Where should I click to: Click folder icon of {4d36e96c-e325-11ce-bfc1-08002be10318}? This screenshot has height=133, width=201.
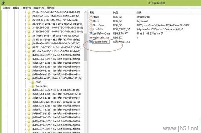coord(29,90)
